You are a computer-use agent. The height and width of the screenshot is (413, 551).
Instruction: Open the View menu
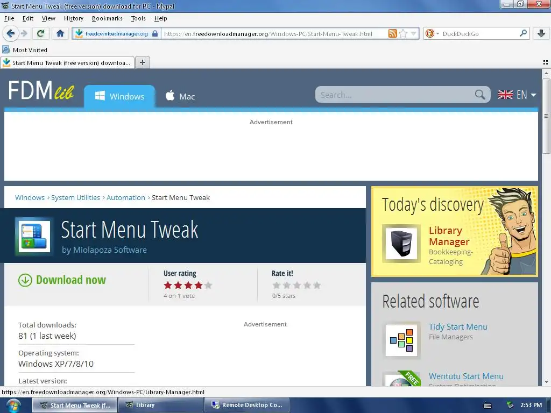tap(48, 18)
